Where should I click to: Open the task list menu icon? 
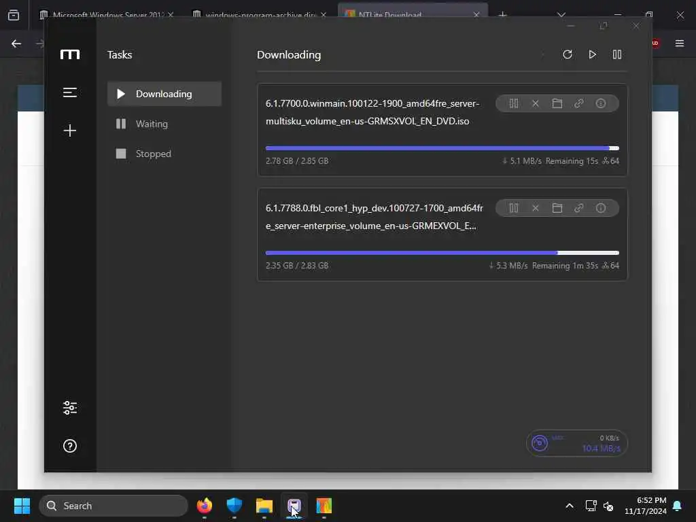(70, 92)
